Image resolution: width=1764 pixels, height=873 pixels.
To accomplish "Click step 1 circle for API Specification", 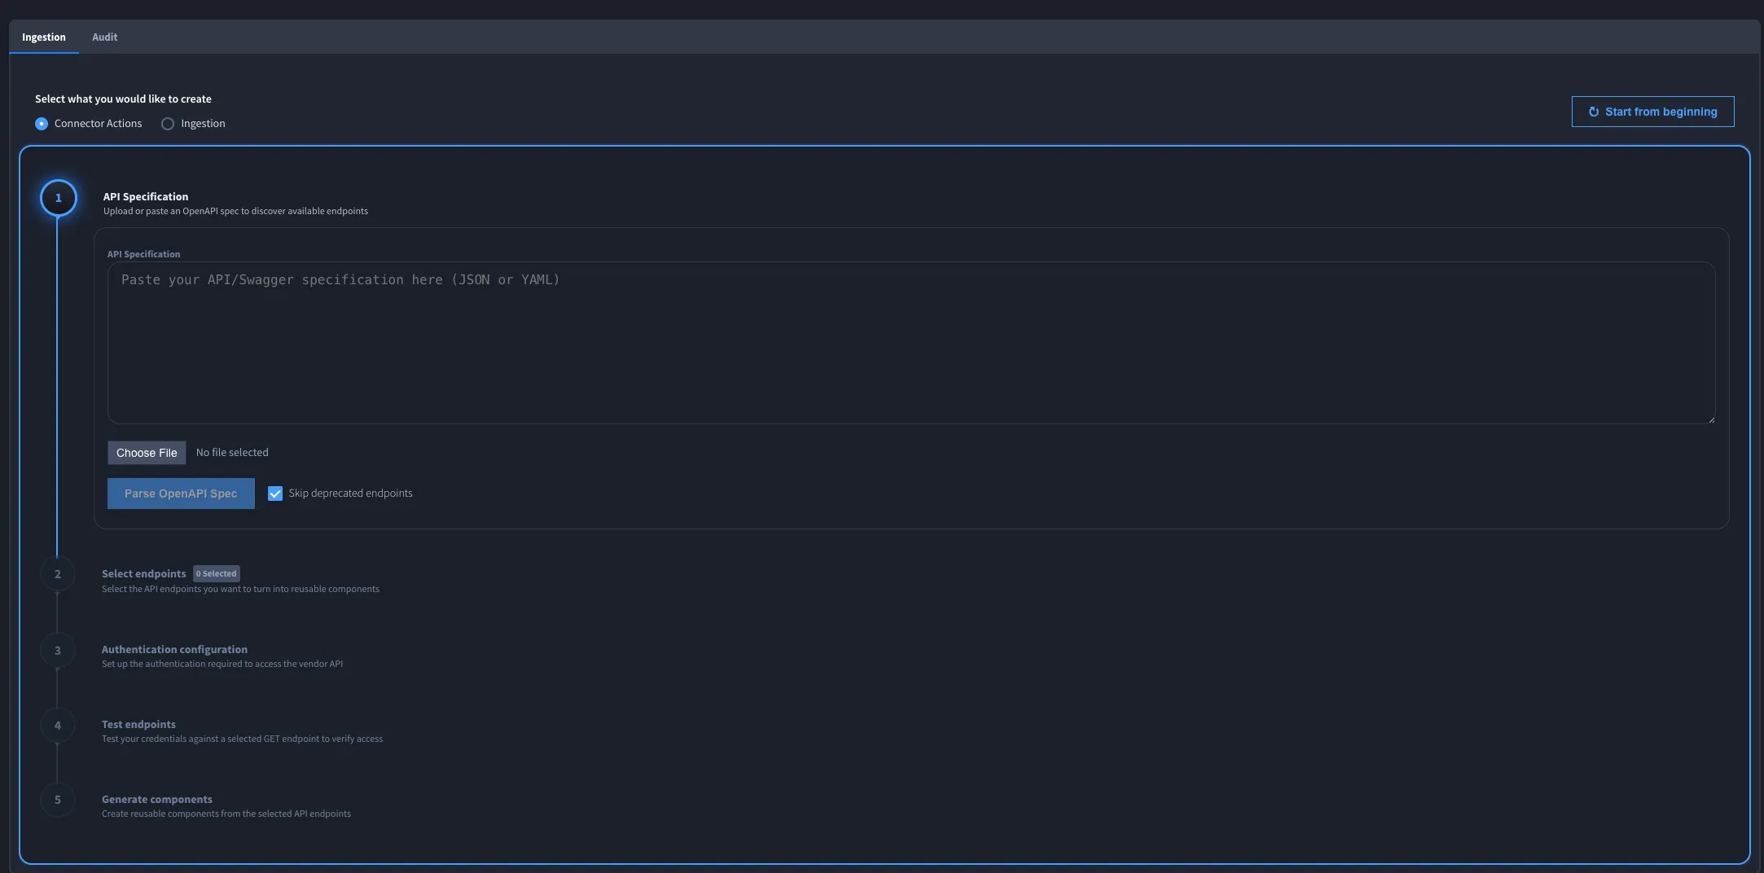I will (59, 198).
